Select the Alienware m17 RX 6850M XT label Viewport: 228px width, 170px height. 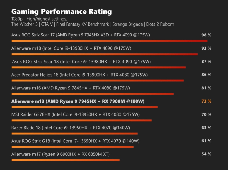pos(60,154)
